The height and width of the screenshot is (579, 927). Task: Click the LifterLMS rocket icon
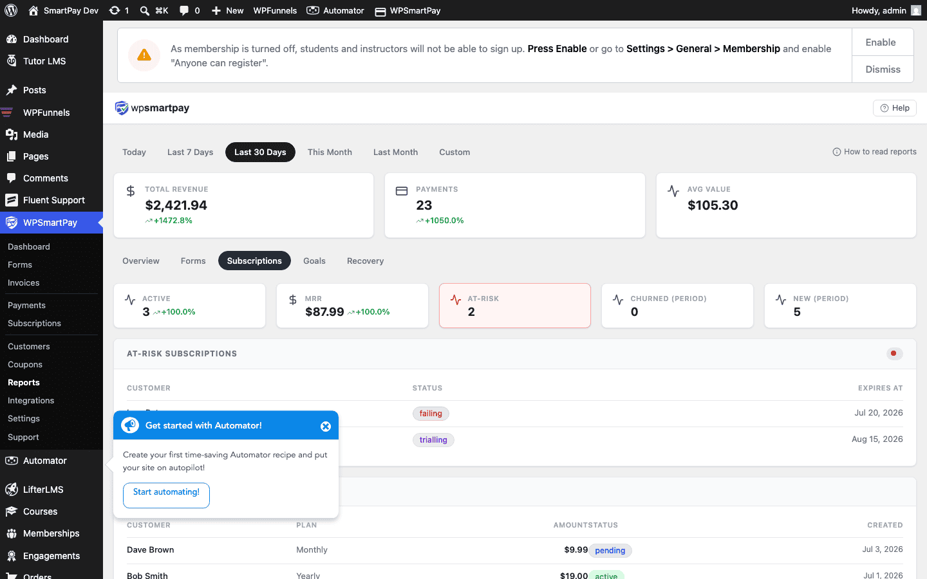[x=12, y=490]
